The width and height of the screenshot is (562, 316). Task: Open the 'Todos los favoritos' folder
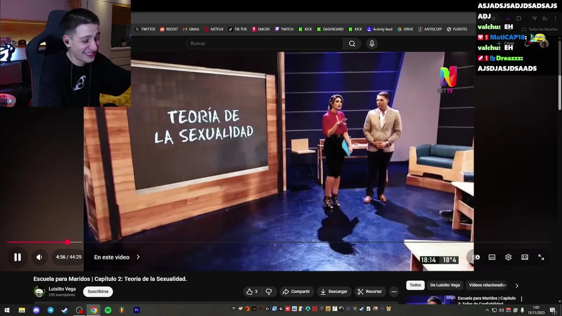click(540, 29)
